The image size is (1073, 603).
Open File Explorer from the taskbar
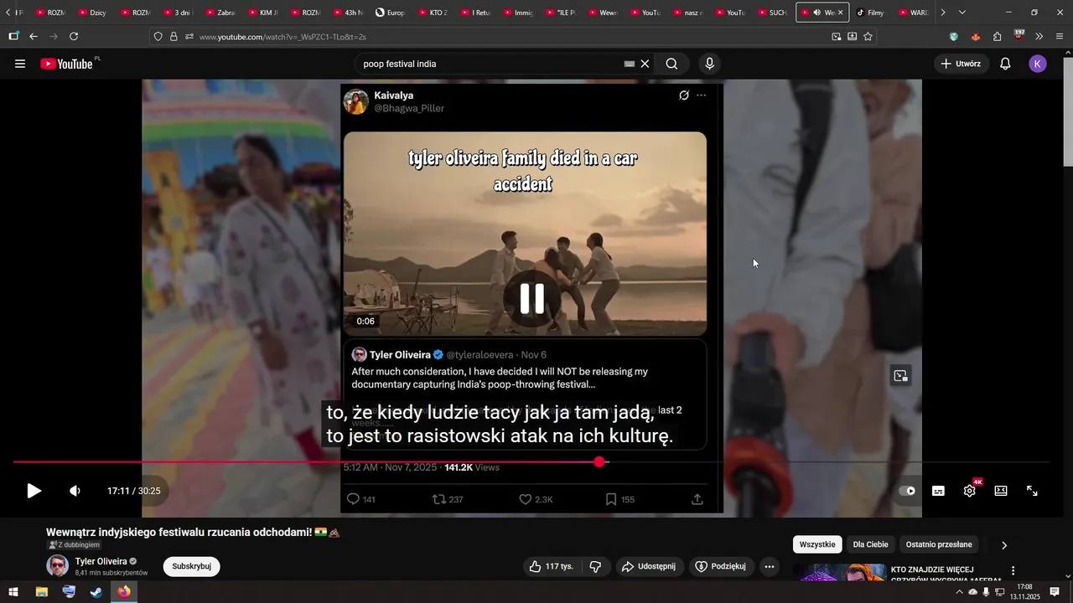41,592
